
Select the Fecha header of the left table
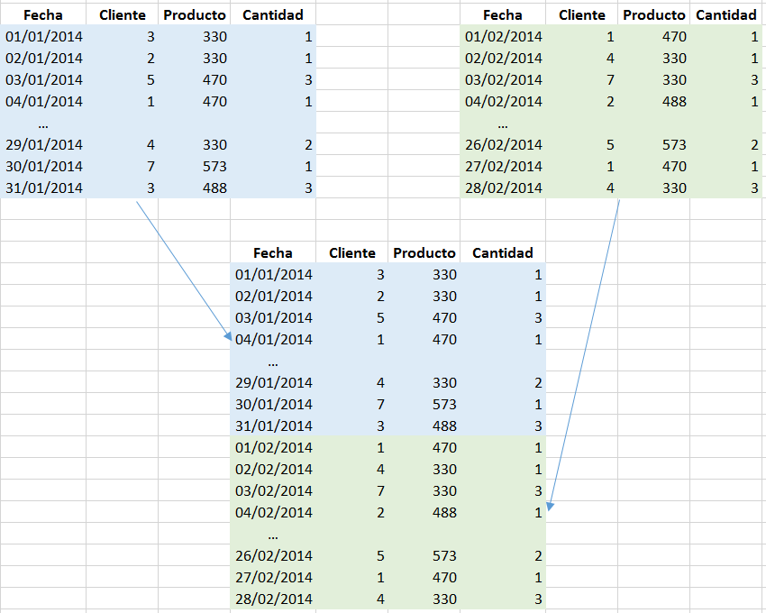[42, 14]
